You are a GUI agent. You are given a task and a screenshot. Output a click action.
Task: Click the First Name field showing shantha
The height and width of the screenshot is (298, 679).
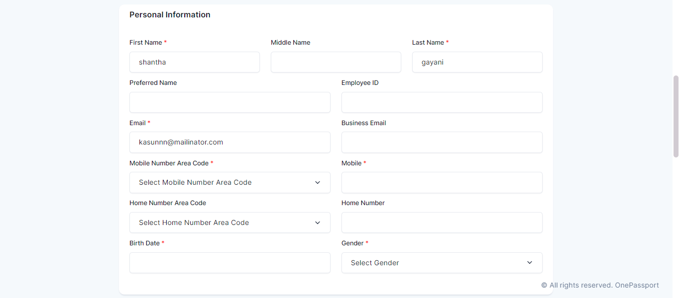[x=194, y=62]
